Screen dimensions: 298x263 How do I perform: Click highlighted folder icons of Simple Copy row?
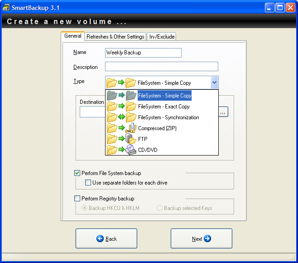[121, 95]
